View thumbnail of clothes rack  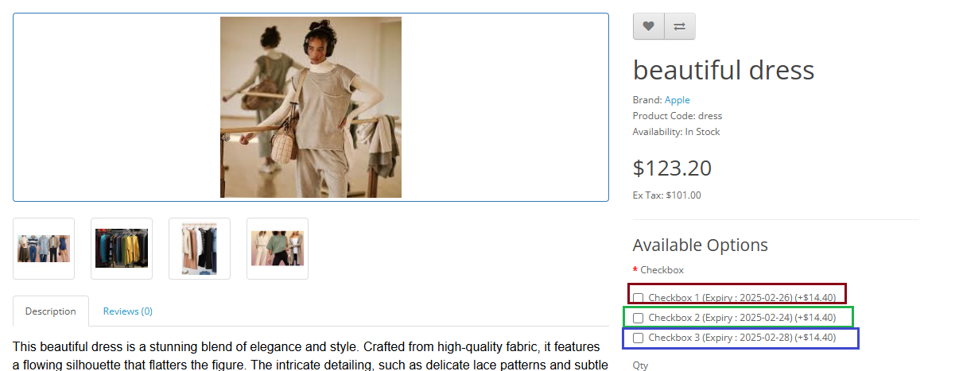[x=122, y=249]
